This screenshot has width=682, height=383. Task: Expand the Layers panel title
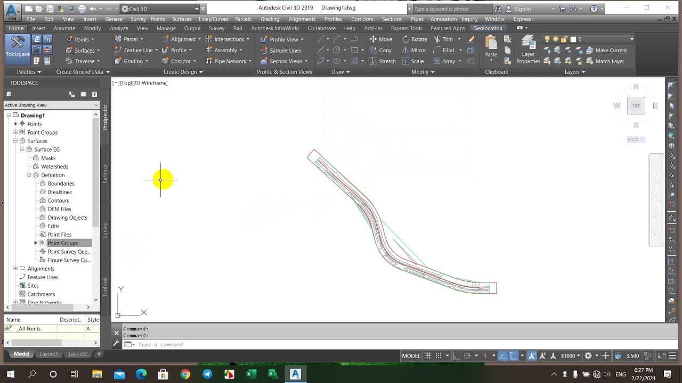point(575,72)
